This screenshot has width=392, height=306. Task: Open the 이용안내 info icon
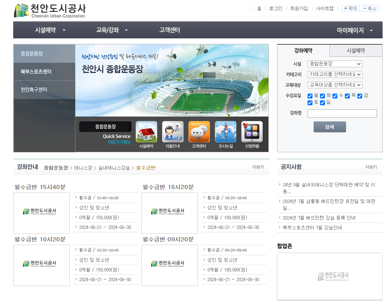tap(173, 132)
